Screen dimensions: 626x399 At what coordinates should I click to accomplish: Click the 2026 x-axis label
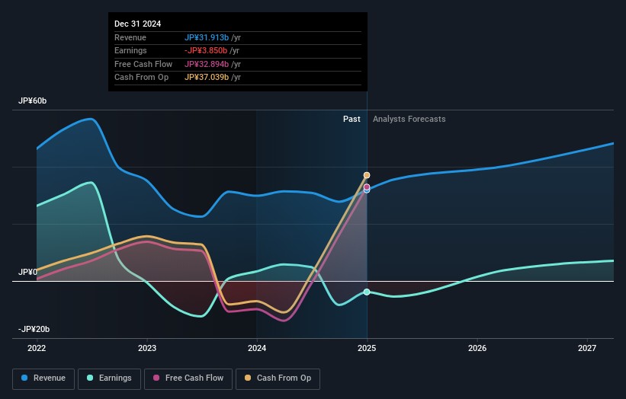click(x=477, y=349)
